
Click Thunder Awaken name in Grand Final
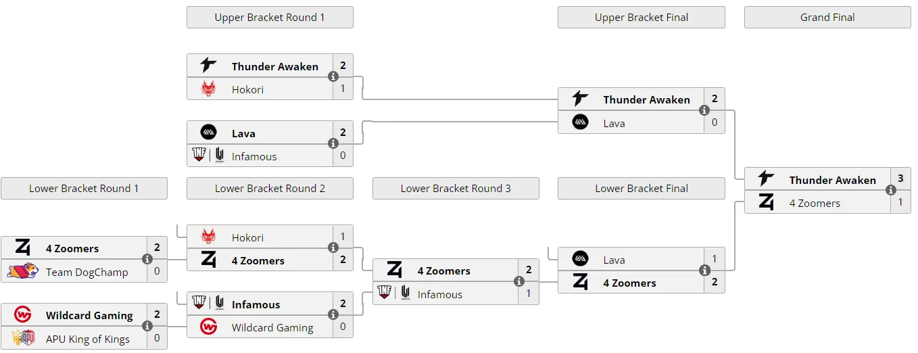(832, 180)
